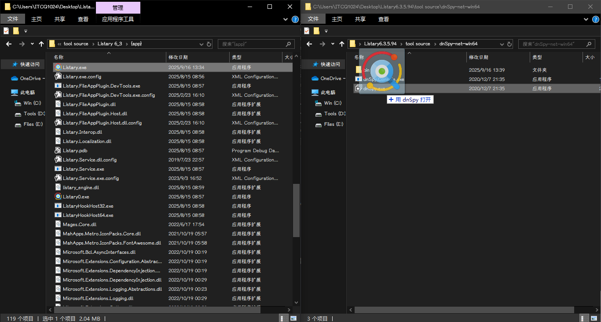Sort left list by 修改日期 column
This screenshot has width=601, height=322.
pyautogui.click(x=198, y=57)
